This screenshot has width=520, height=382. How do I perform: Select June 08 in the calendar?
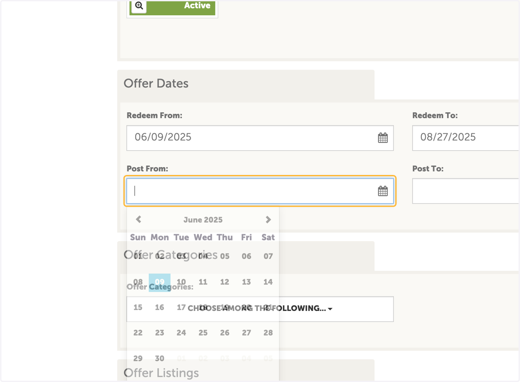coord(138,282)
